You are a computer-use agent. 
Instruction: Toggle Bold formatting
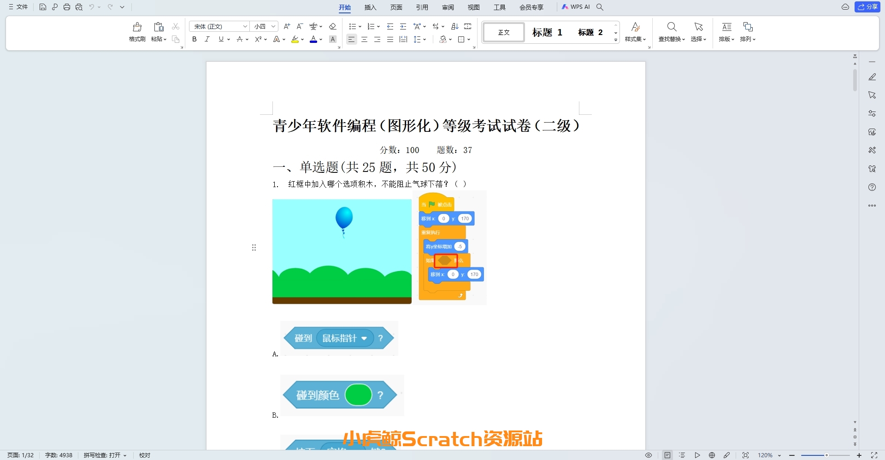(195, 39)
